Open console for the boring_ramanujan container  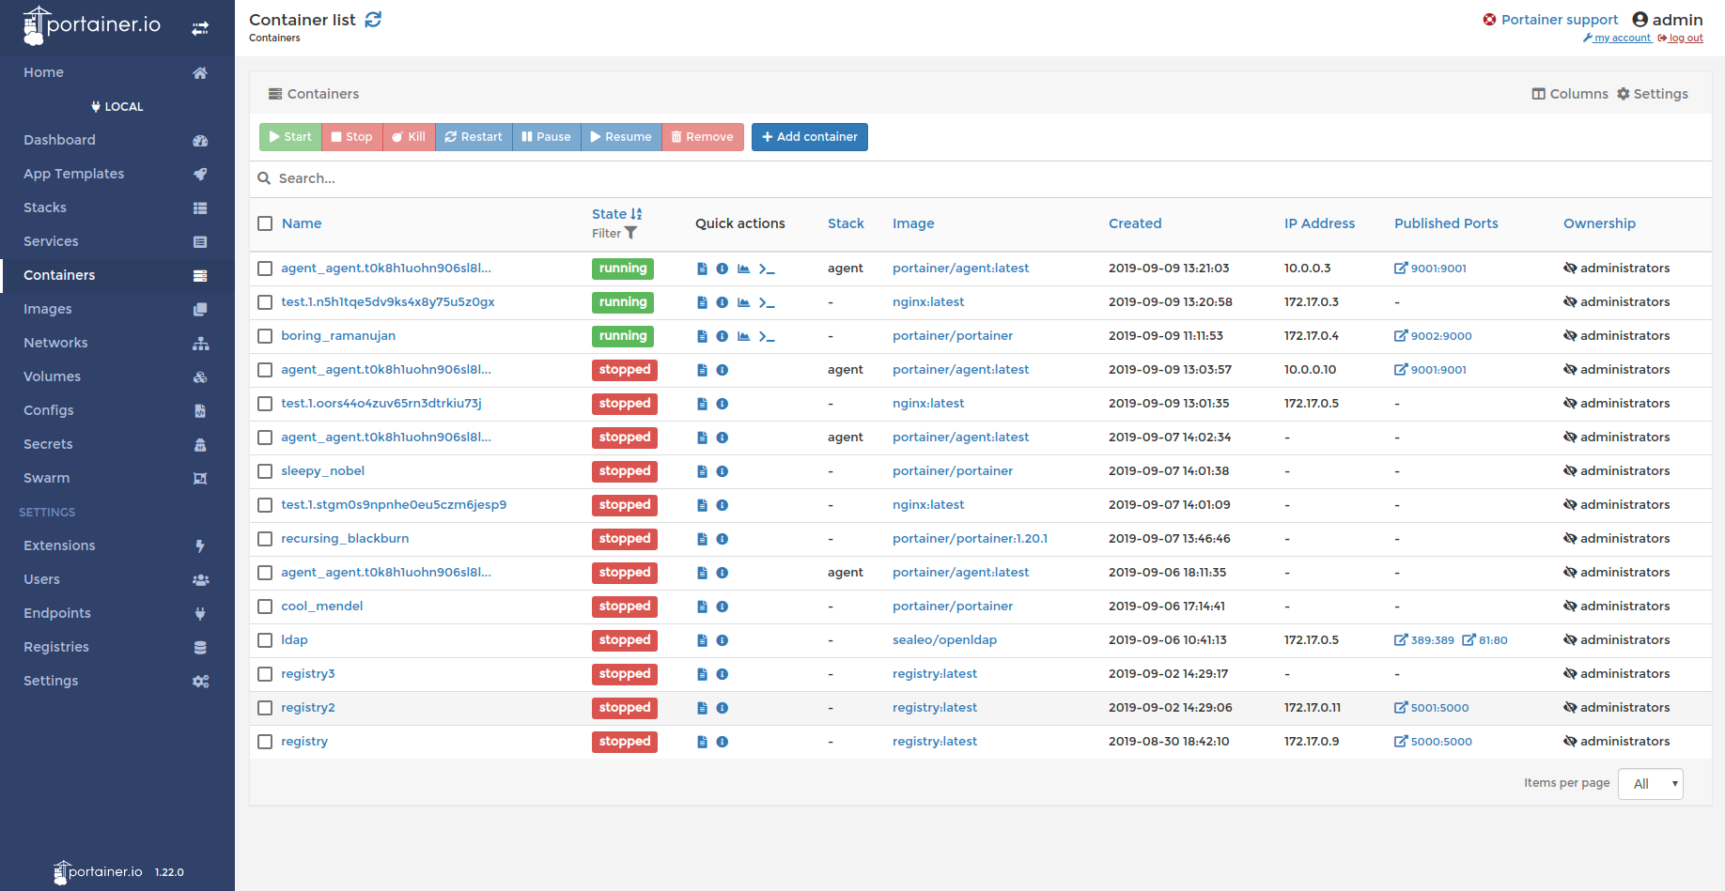coord(767,336)
